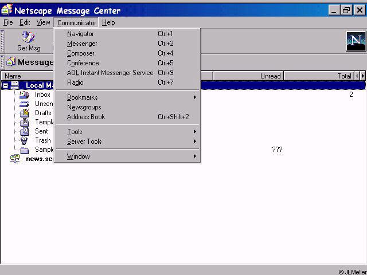The image size is (367, 275).
Task: Choose Messenger from the menu
Action: pyautogui.click(x=127, y=44)
